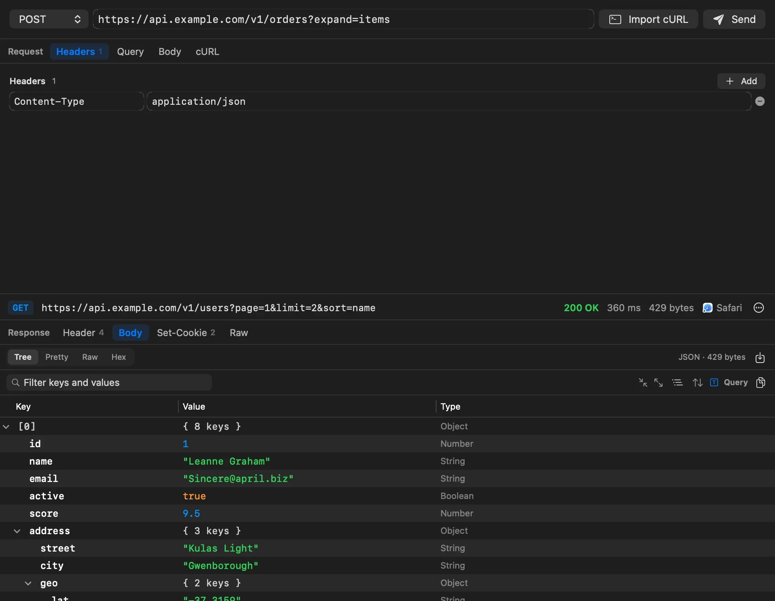Image resolution: width=775 pixels, height=601 pixels.
Task: Switch body view to Raw format
Action: (90, 357)
